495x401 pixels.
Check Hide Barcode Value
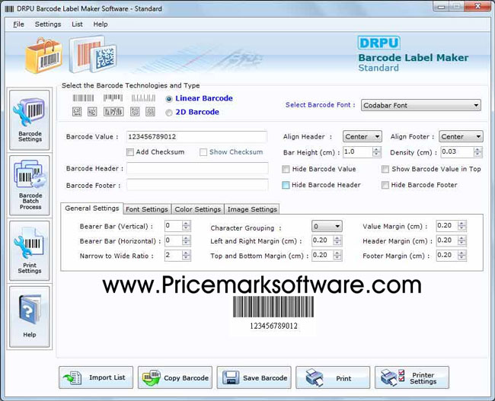coord(286,169)
